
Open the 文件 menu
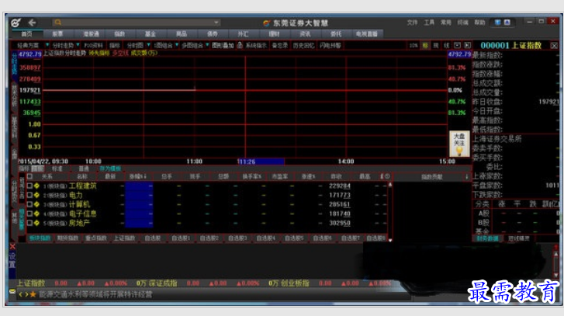point(412,23)
